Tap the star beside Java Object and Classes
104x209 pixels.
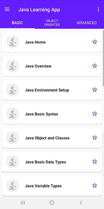point(95,138)
